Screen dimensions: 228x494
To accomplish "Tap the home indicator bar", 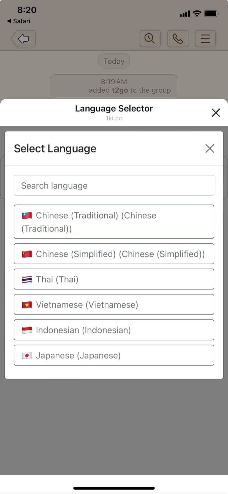I will tap(114, 488).
